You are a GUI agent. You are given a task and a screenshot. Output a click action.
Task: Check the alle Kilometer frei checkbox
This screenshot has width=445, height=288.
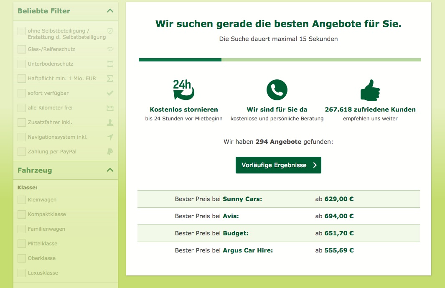click(22, 108)
